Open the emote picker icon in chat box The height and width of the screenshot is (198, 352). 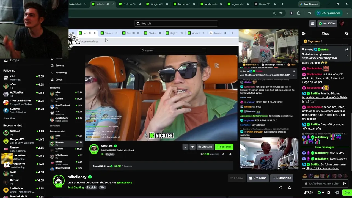coord(344,183)
